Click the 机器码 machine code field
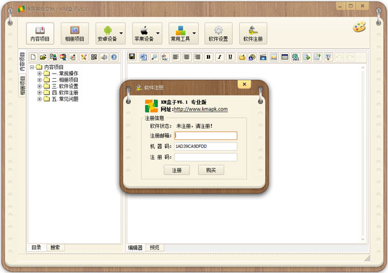Viewport: 388px width, 273px height. coord(206,147)
